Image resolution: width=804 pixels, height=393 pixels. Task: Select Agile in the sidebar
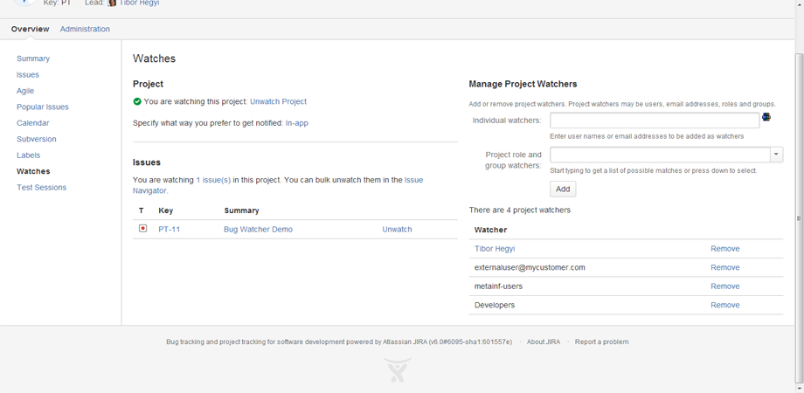click(x=25, y=91)
